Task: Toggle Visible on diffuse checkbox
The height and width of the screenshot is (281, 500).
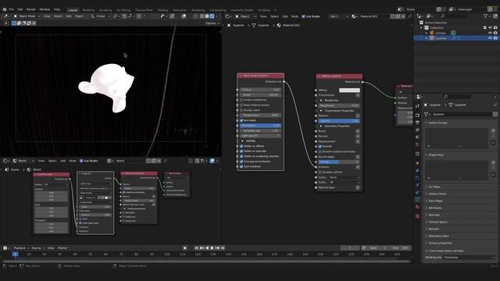Action: (241, 146)
